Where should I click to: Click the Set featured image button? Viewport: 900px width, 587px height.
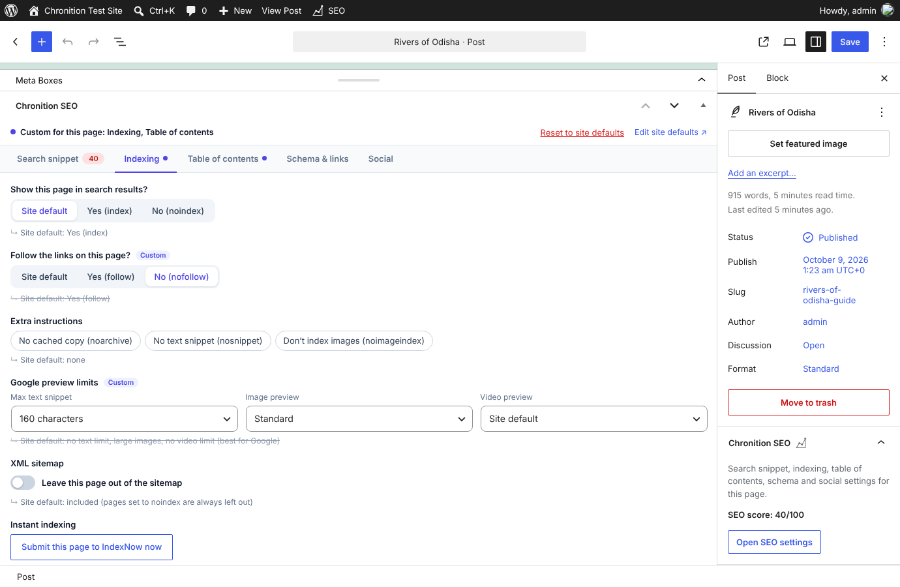coord(809,143)
